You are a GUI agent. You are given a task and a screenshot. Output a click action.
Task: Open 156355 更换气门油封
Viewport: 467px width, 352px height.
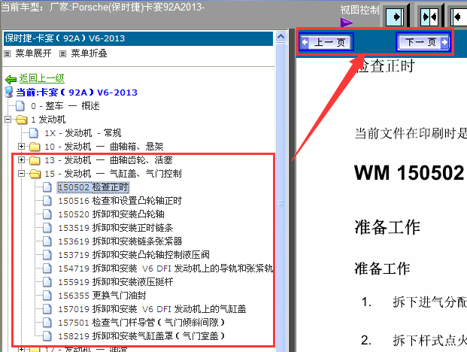tap(102, 296)
